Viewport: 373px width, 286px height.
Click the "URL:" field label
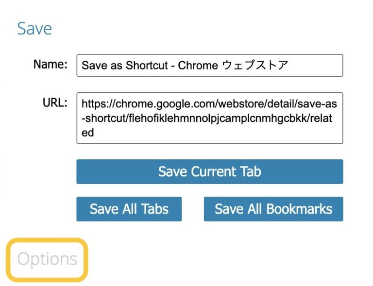(x=55, y=103)
